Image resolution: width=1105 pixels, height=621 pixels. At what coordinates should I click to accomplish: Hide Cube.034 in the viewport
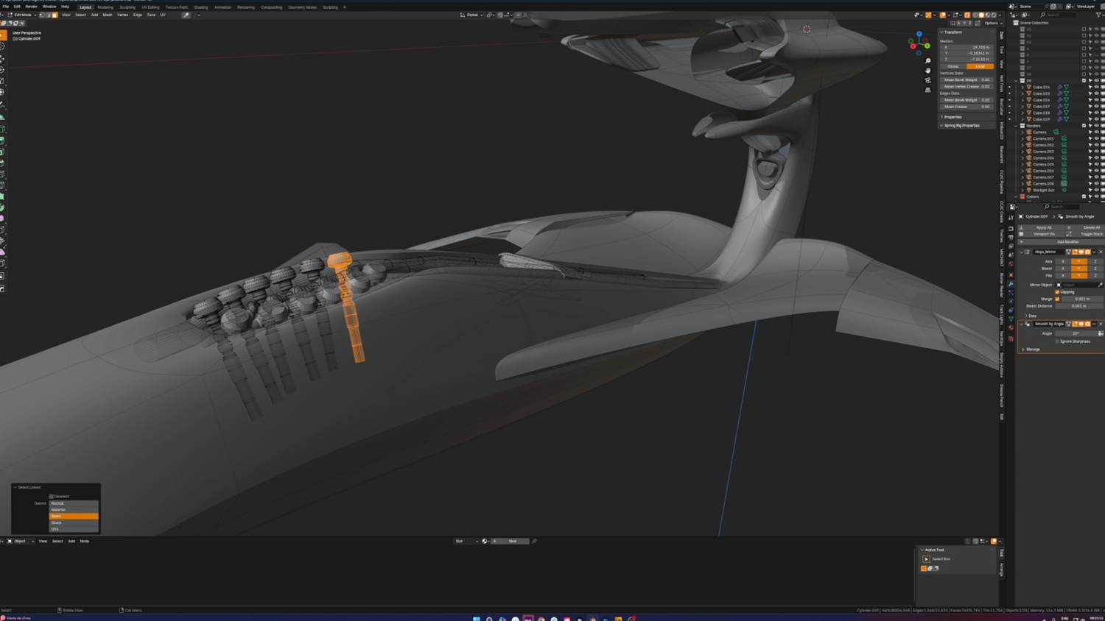pyautogui.click(x=1096, y=87)
